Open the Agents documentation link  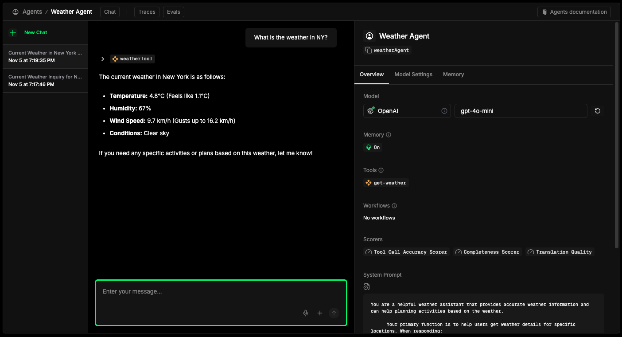click(x=574, y=12)
